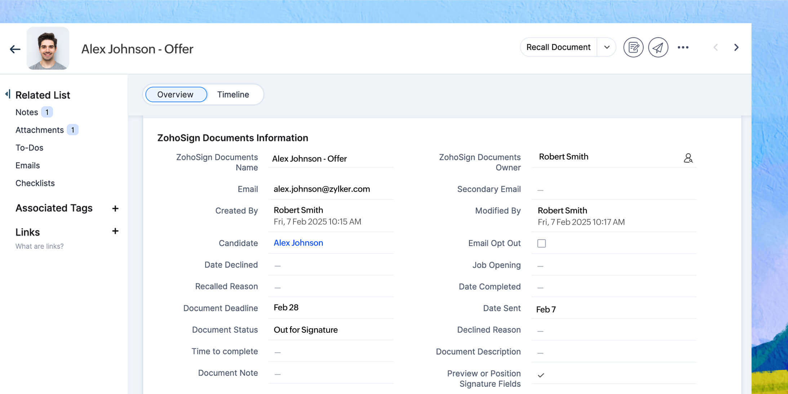Click the empty Recalled Reason field
Screen dimensions: 788x394
pos(331,287)
